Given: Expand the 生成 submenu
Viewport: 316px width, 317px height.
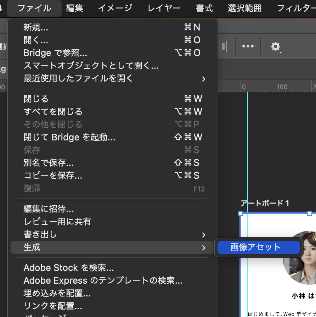Looking at the screenshot, I should (x=113, y=248).
